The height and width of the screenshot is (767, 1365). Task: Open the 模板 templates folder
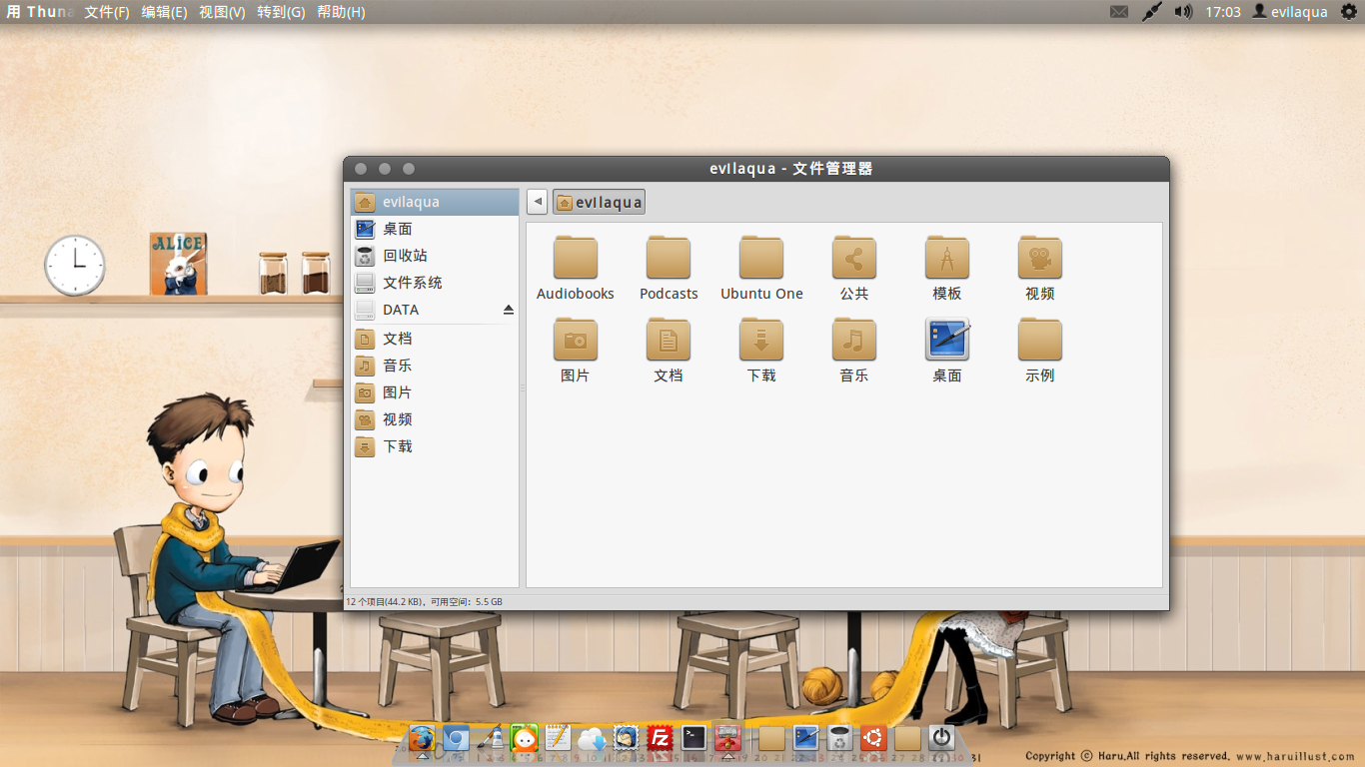pos(947,268)
